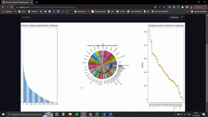Viewport: 208px width, 117px height.
Task: Click the first YouTube bookmark icon
Action: click(x=15, y=12)
